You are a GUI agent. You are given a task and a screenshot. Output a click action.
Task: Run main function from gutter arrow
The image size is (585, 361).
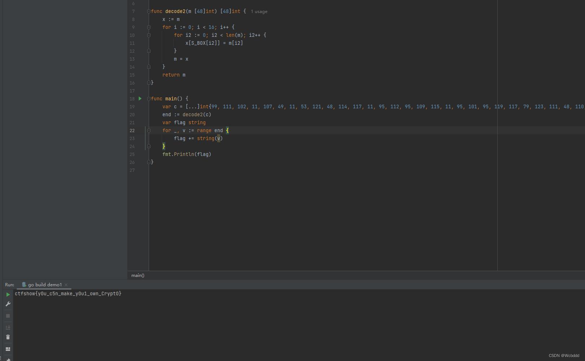click(140, 99)
